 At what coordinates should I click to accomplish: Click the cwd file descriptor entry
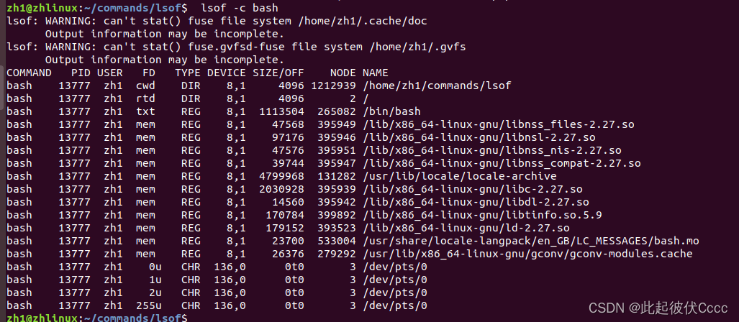(x=145, y=86)
